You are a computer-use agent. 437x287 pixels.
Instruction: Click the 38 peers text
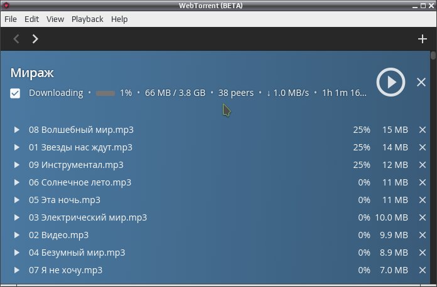[x=236, y=93]
